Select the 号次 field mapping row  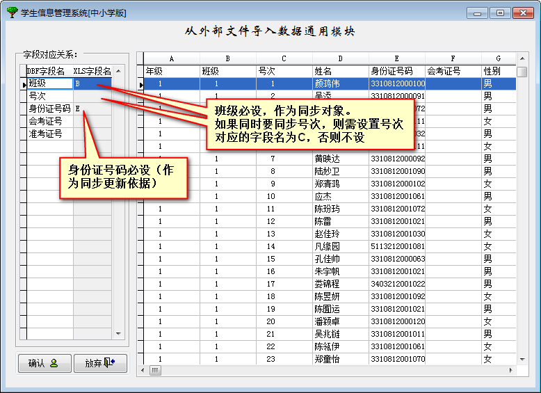click(49, 96)
